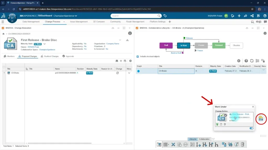Click the document icon in Work Under card
Viewport: 268px width, 150px height.
coord(221,124)
